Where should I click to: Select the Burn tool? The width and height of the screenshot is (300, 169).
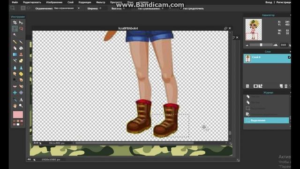click(x=21, y=80)
